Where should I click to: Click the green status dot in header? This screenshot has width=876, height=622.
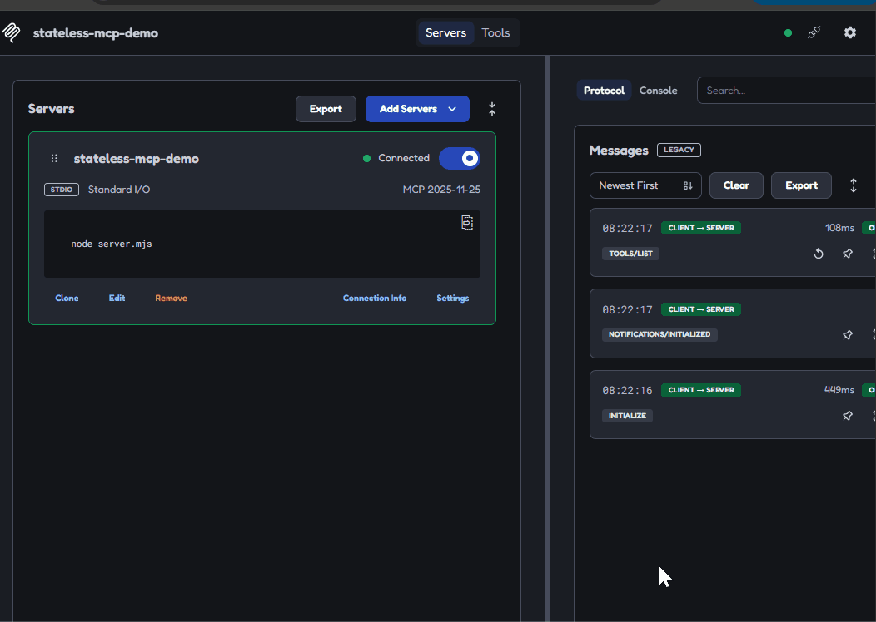788,33
